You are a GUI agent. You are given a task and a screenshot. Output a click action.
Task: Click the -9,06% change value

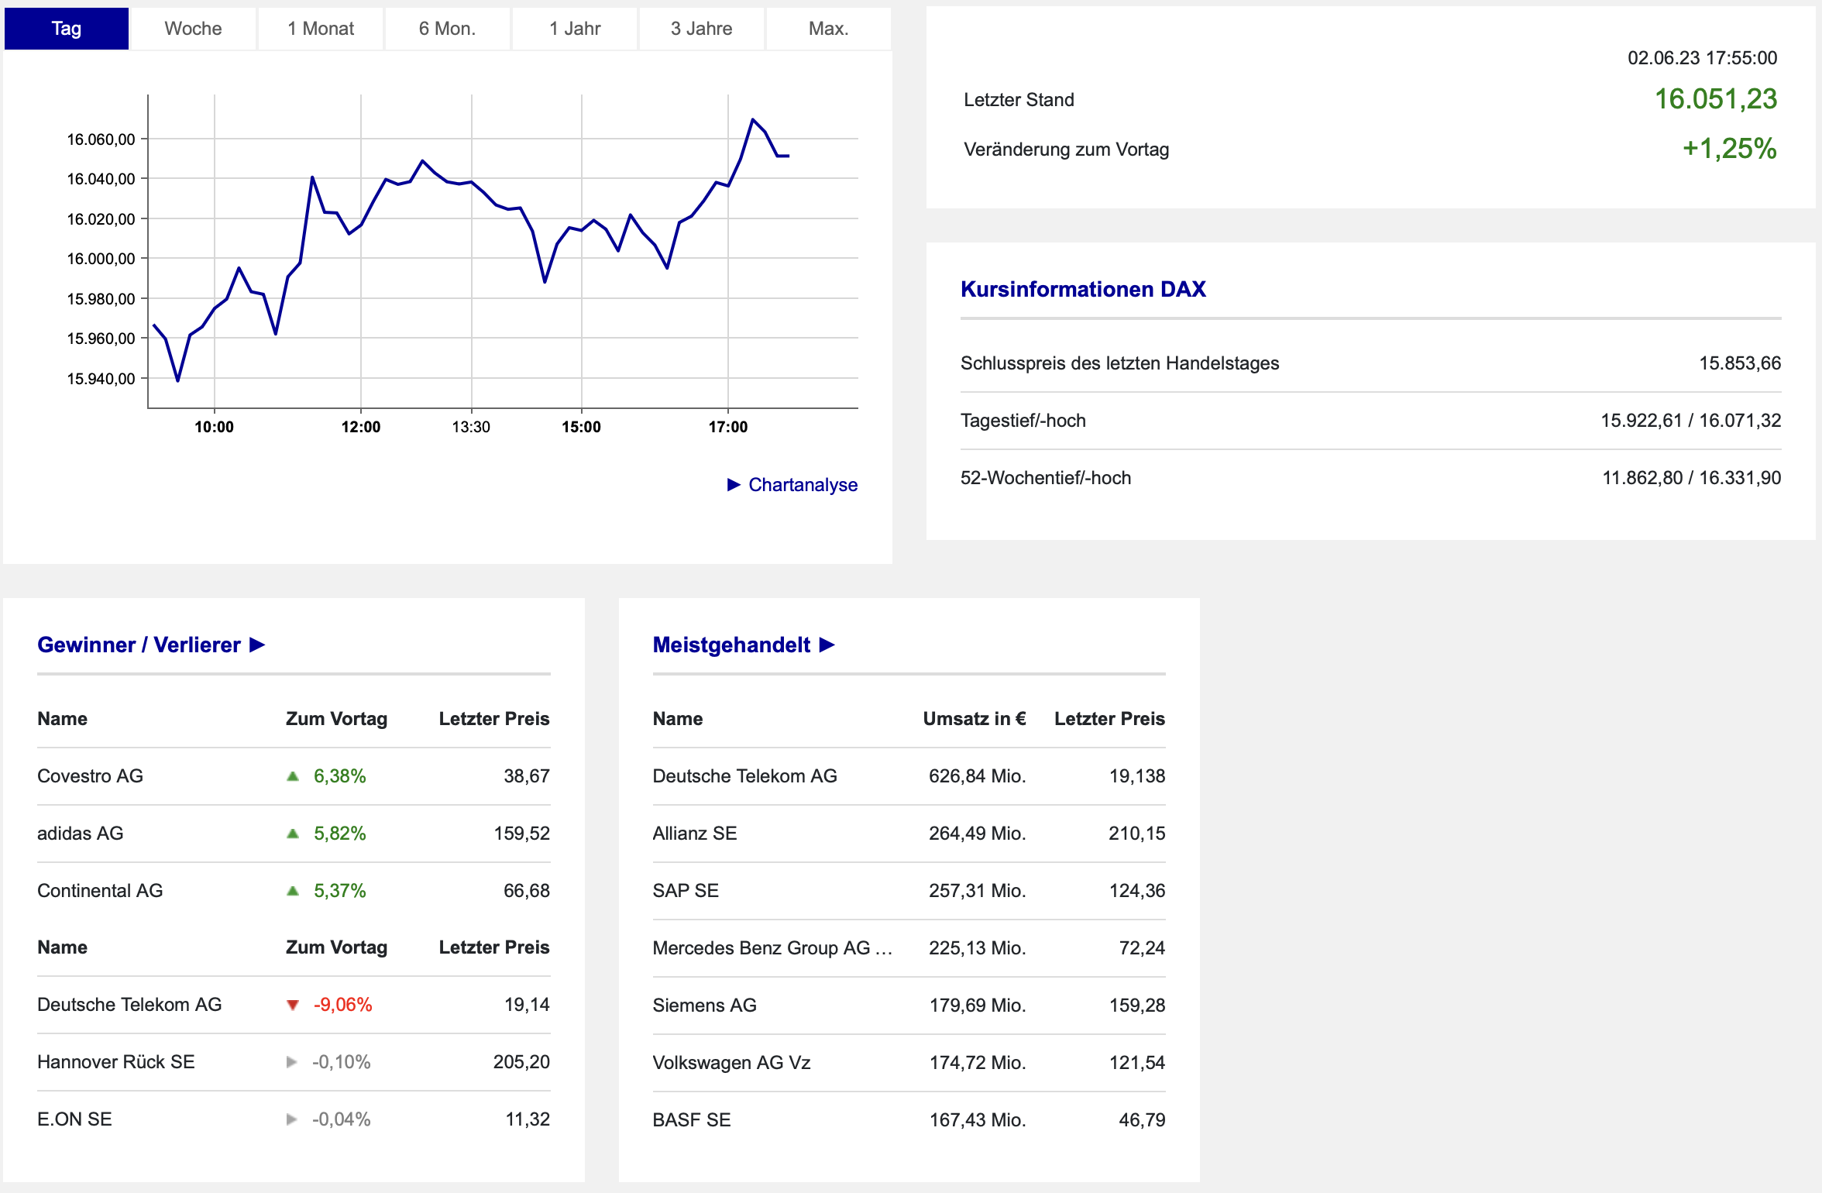point(342,1005)
